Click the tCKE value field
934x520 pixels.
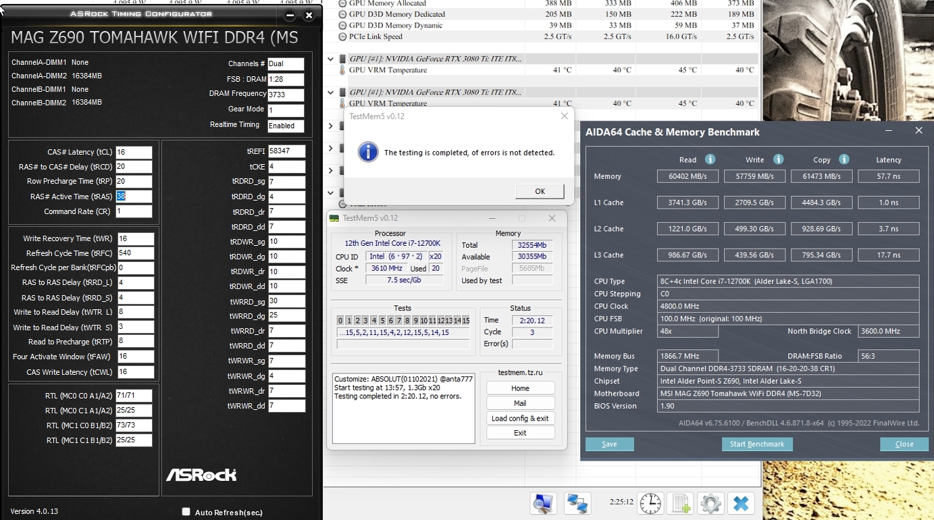click(286, 167)
